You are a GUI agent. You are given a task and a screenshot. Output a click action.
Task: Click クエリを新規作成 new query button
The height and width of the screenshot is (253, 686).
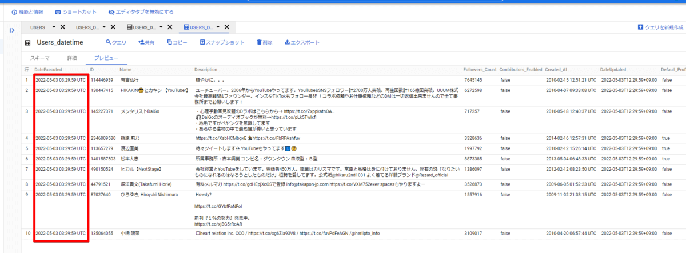pos(660,27)
